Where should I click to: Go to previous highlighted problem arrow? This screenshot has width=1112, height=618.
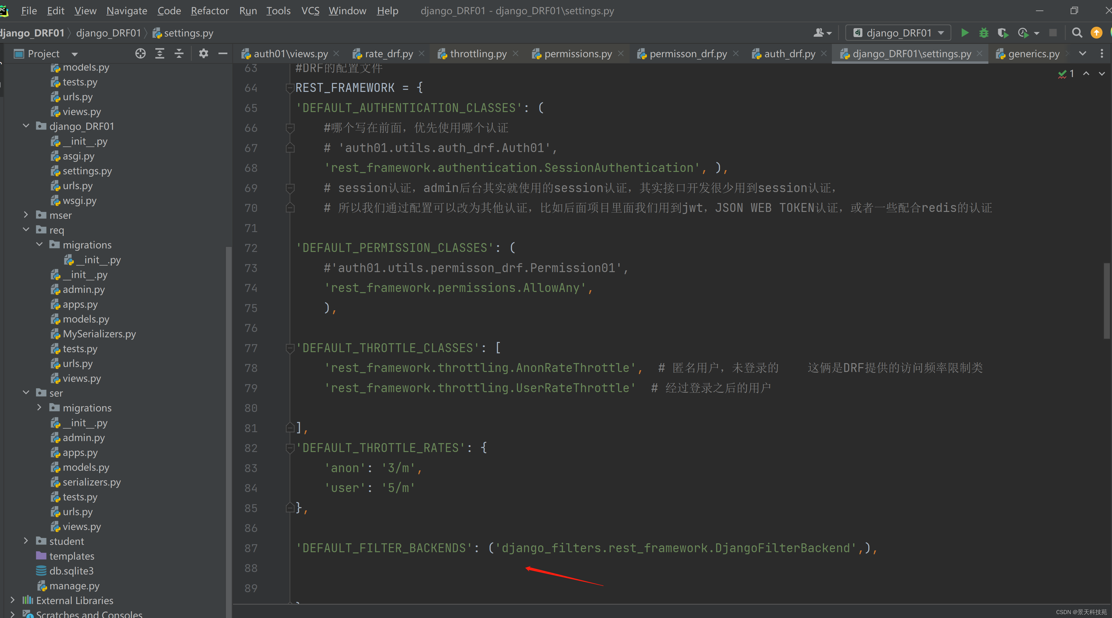[1086, 74]
